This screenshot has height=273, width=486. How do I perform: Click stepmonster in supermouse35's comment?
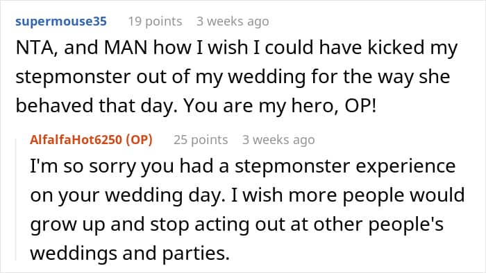click(x=73, y=78)
